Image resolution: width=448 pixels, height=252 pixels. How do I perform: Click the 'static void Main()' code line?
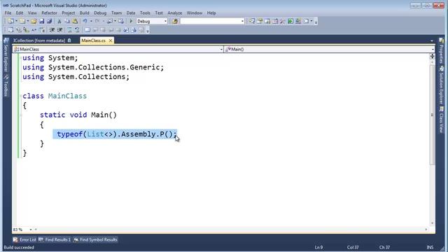[78, 115]
